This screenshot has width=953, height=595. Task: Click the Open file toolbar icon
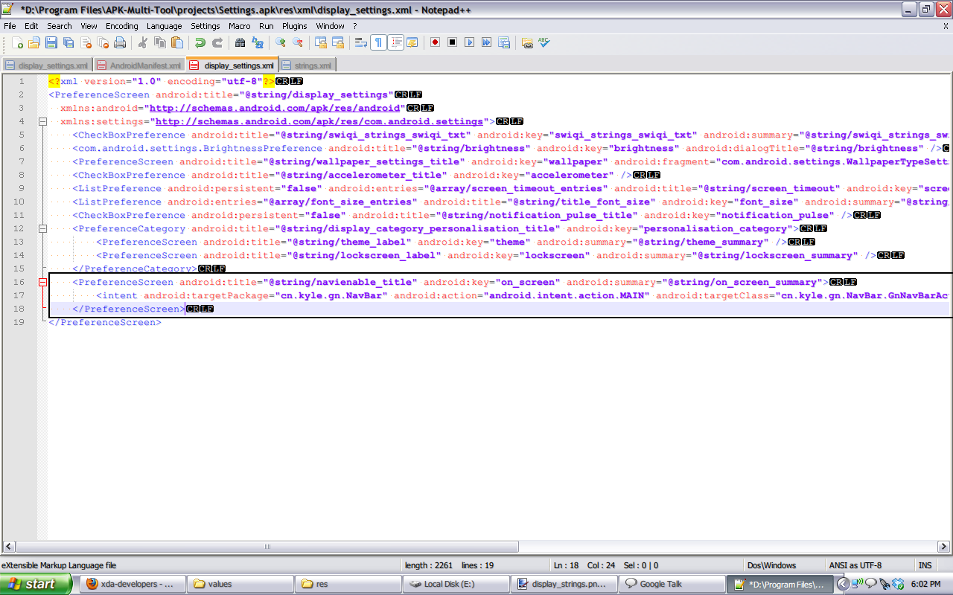click(x=34, y=42)
